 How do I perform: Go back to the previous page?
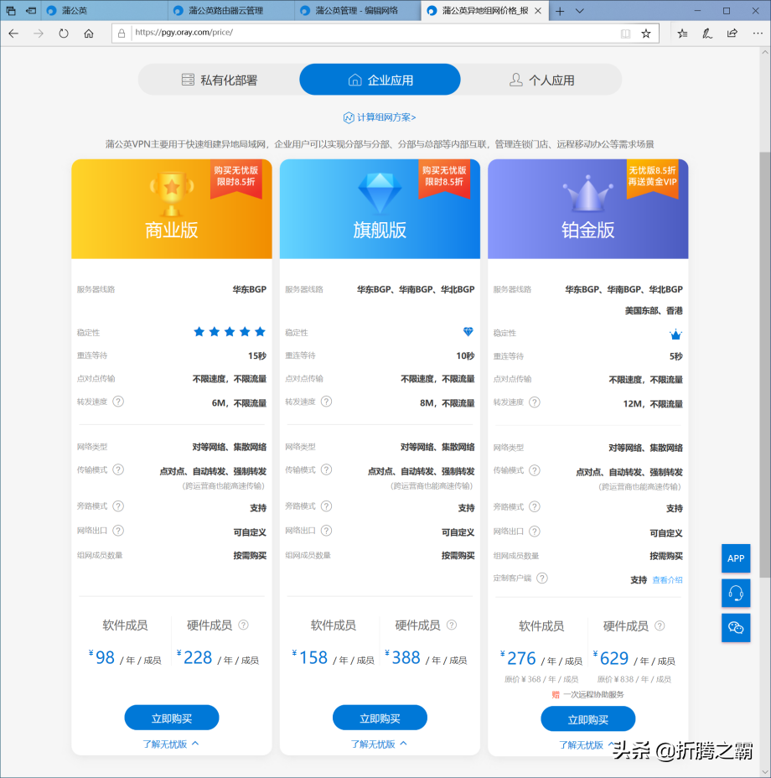[14, 34]
